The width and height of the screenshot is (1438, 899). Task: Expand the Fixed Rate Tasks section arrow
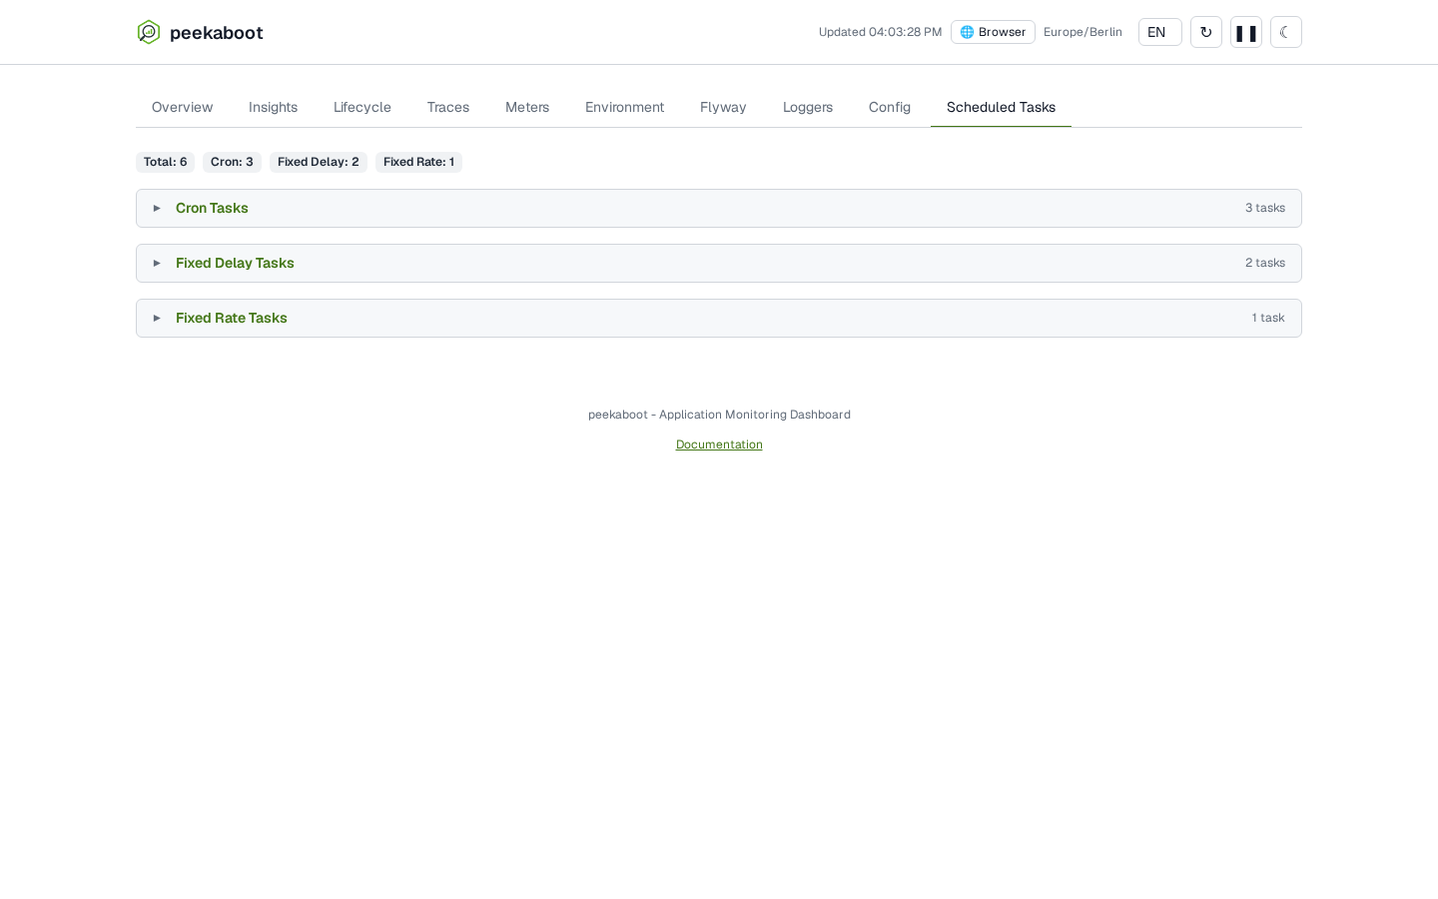157,318
